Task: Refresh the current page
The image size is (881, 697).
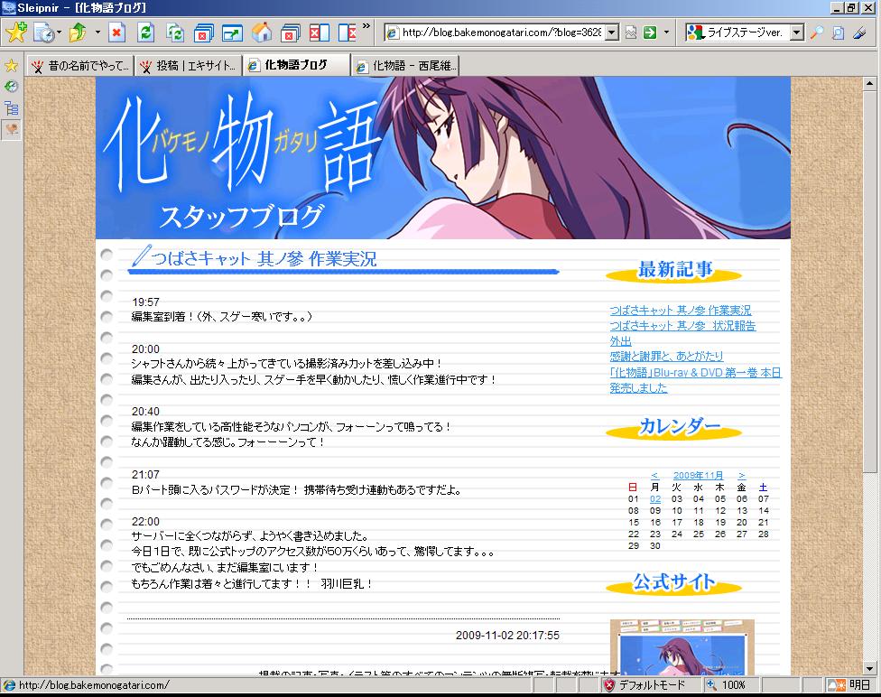Action: pyautogui.click(x=145, y=33)
